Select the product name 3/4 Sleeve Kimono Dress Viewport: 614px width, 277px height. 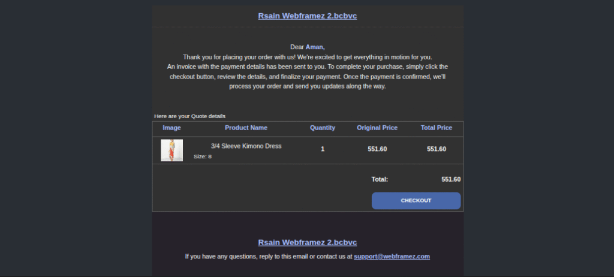point(246,146)
